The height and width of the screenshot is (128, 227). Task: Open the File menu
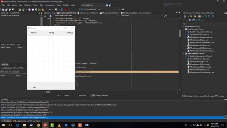(3, 5)
